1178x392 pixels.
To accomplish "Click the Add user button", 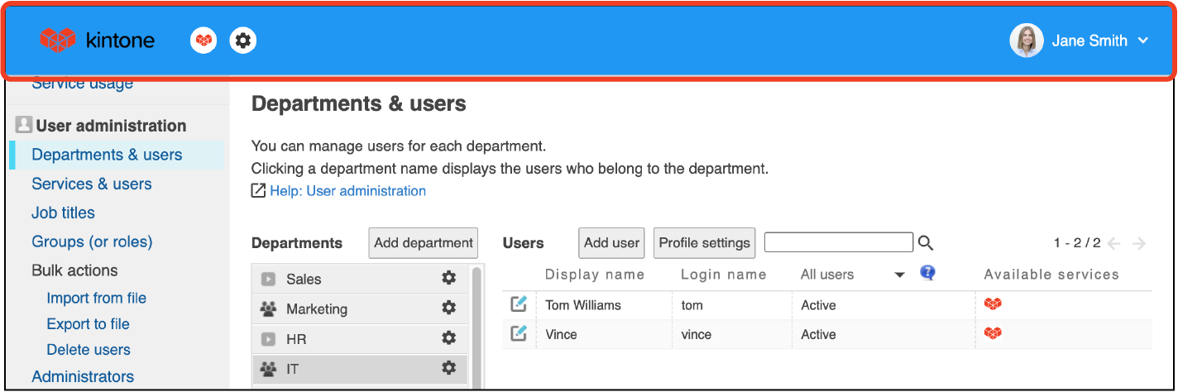I will click(x=611, y=243).
